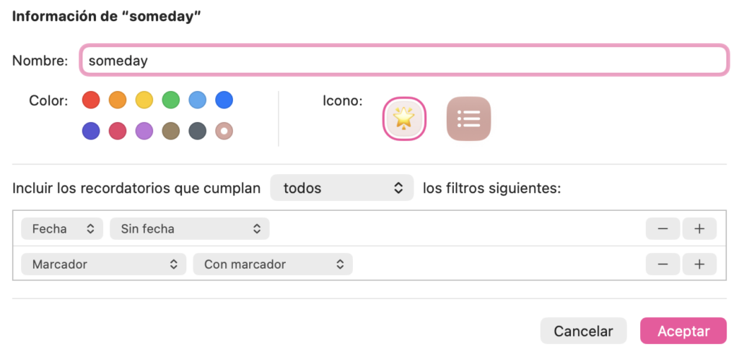Open the Fecha filter type dropdown
Viewport: 739px width, 354px height.
[63, 229]
